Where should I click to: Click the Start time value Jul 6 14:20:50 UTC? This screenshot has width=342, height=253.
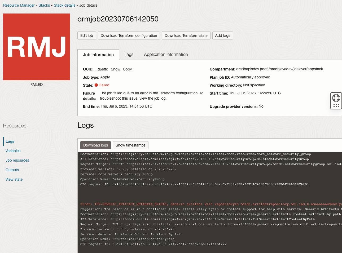coord(255,93)
